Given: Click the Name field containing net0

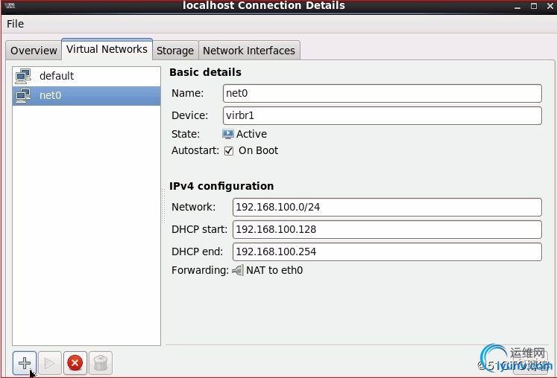Looking at the screenshot, I should tap(382, 93).
